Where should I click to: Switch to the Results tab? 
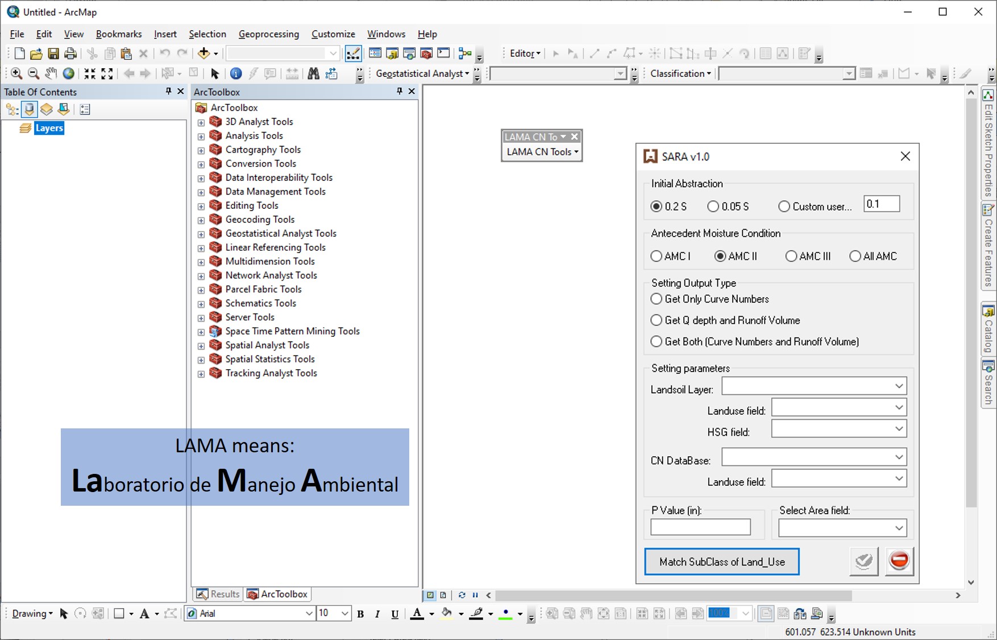click(x=219, y=594)
